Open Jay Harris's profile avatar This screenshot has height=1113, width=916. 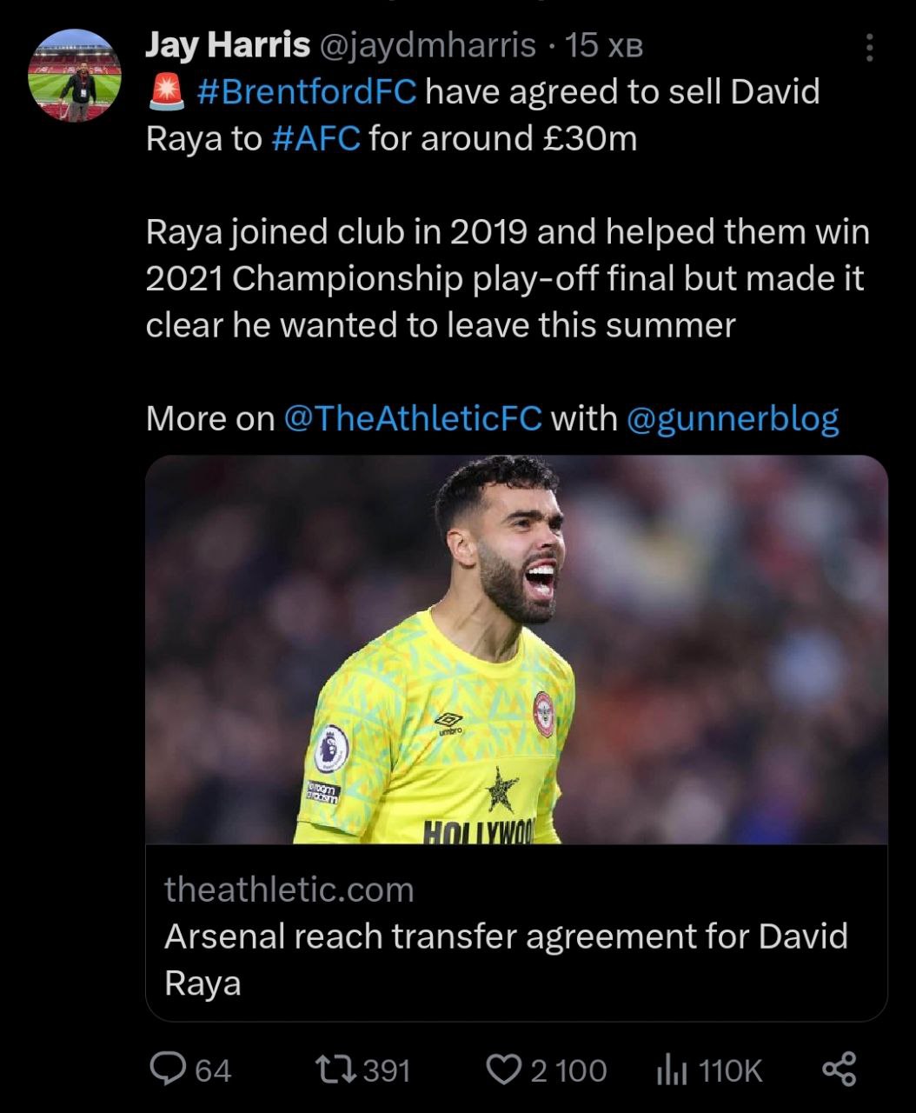pyautogui.click(x=75, y=76)
